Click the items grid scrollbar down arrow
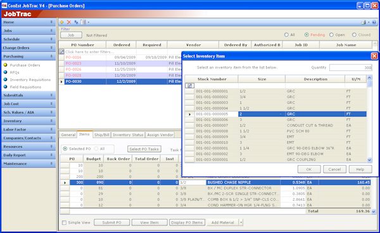380x233 pixels. pyautogui.click(x=374, y=211)
